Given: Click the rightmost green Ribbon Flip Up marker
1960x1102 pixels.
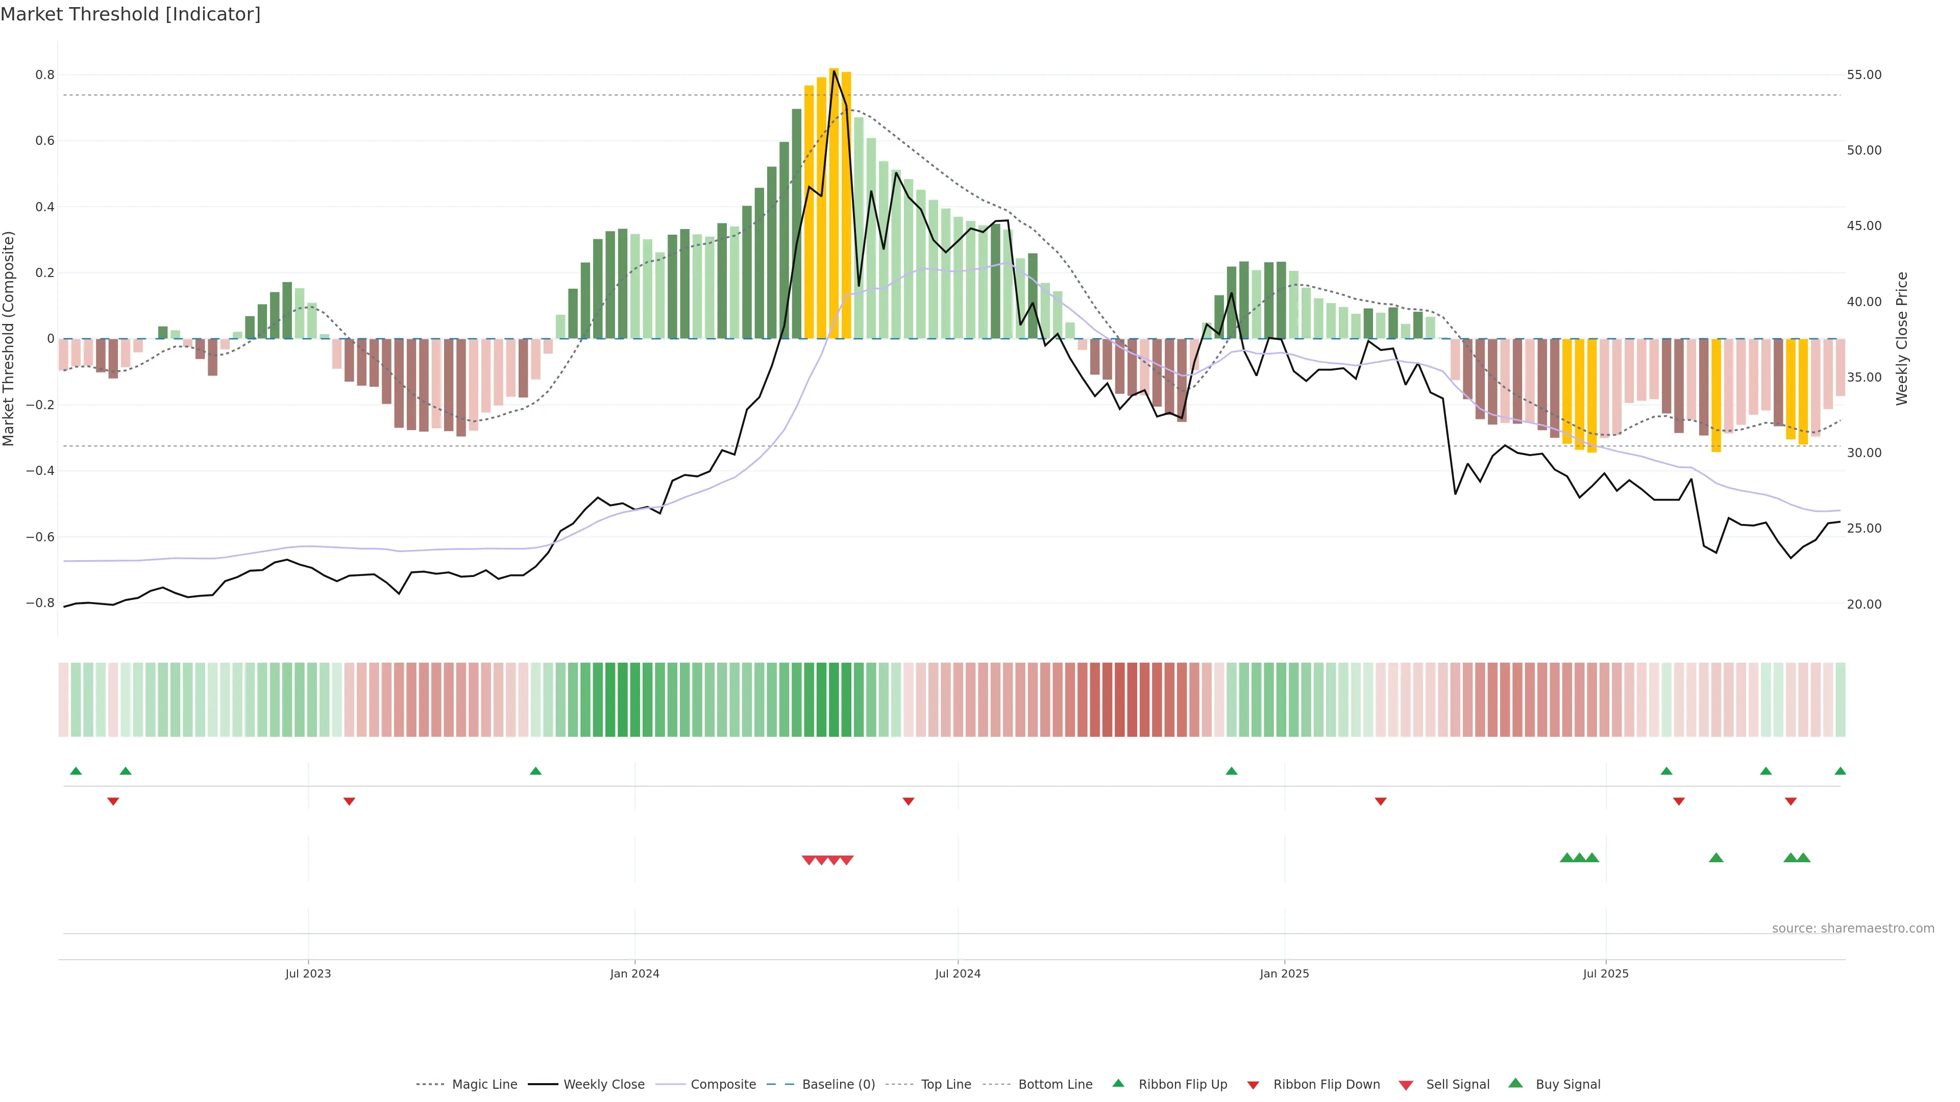Looking at the screenshot, I should tap(1840, 771).
